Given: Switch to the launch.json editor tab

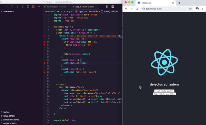Looking at the screenshot, I should [55, 7].
